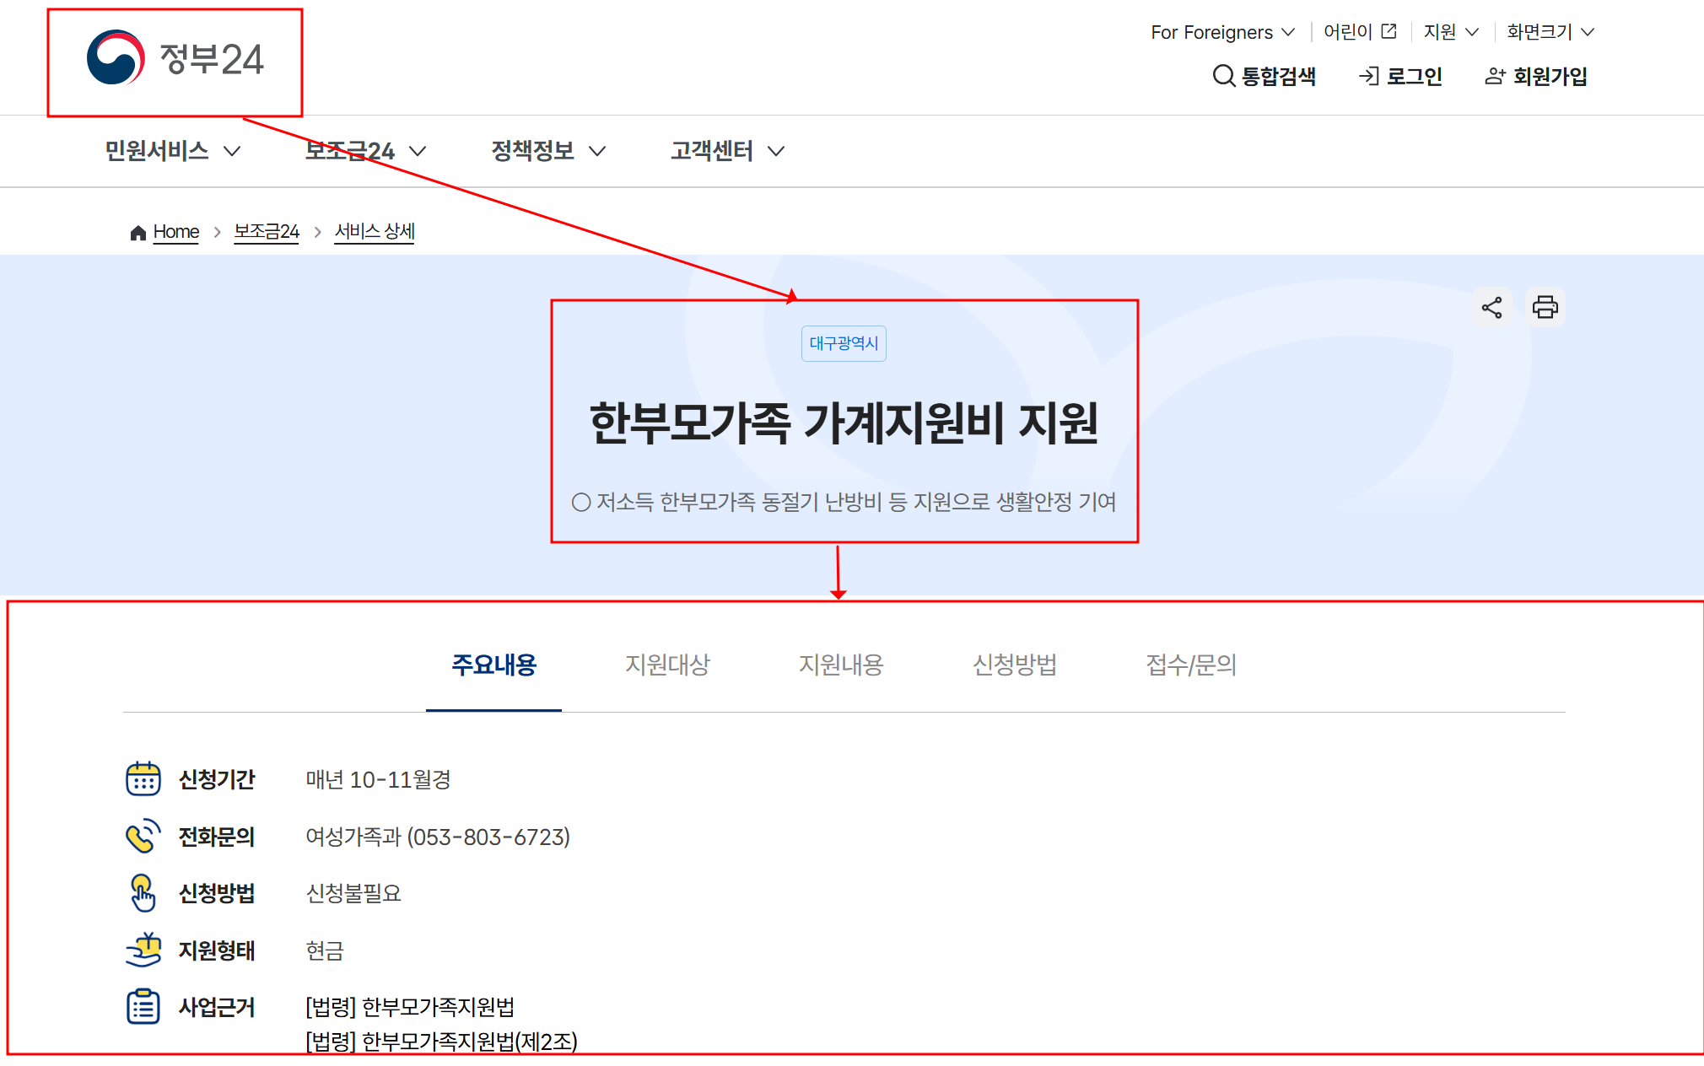Expand the 민원서비스 menu
The image size is (1704, 1066).
[x=172, y=151]
